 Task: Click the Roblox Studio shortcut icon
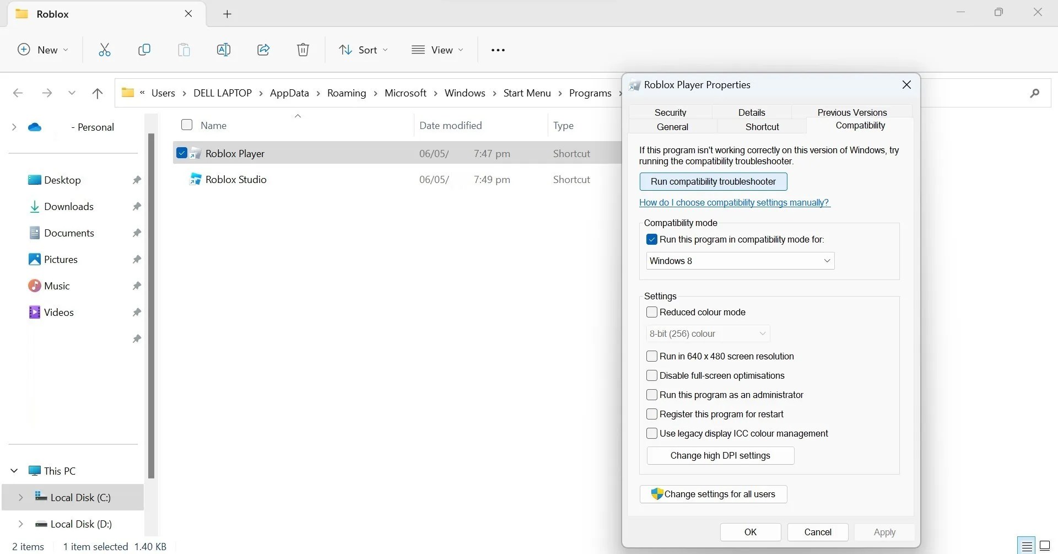coord(196,179)
